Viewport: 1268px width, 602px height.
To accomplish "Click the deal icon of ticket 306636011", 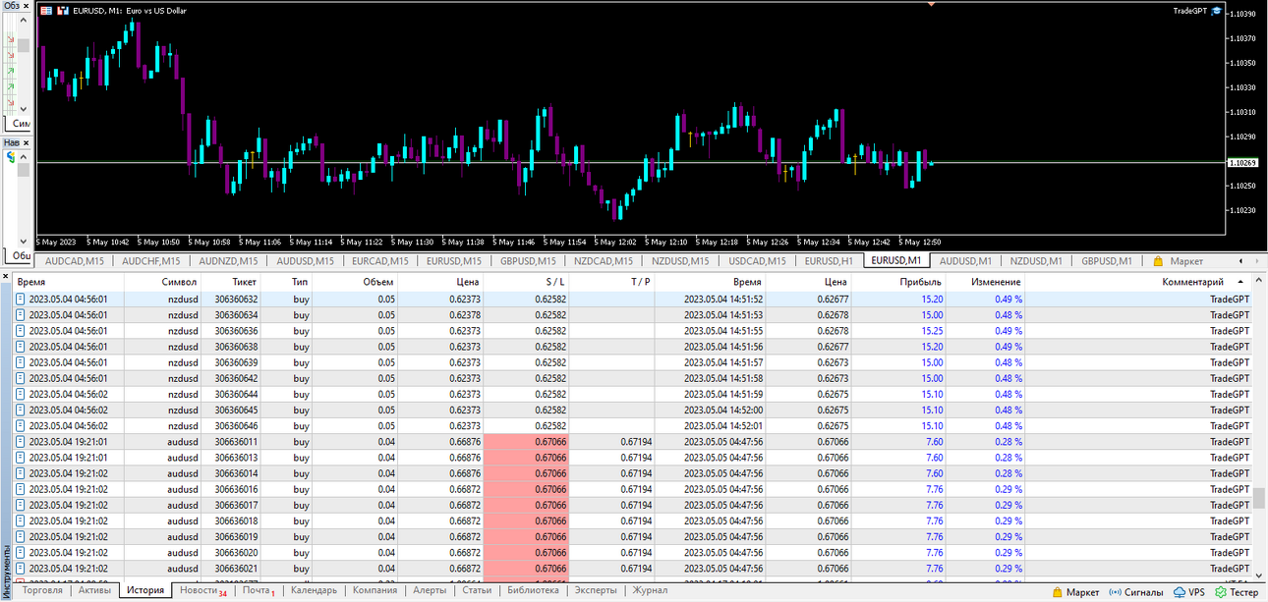I will coord(20,442).
